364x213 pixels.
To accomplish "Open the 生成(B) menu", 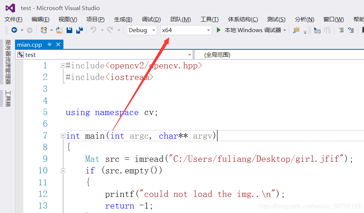I will coord(123,19).
